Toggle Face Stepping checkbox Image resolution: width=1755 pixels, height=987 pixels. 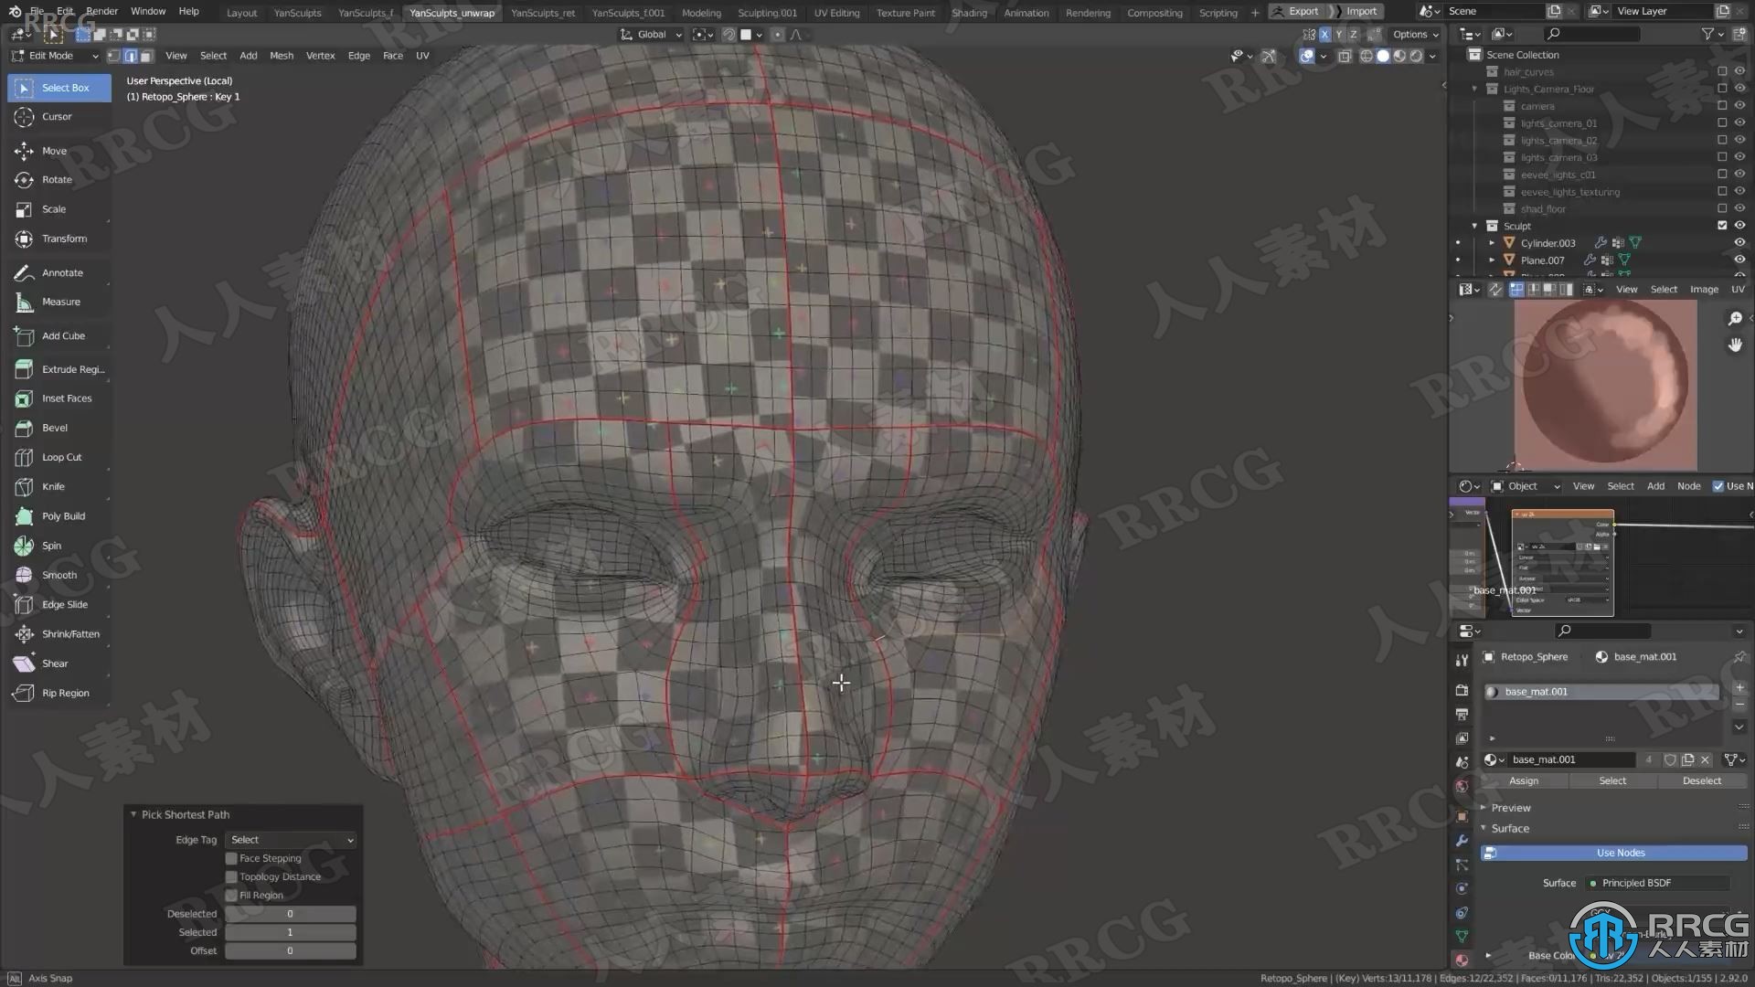pyautogui.click(x=231, y=858)
